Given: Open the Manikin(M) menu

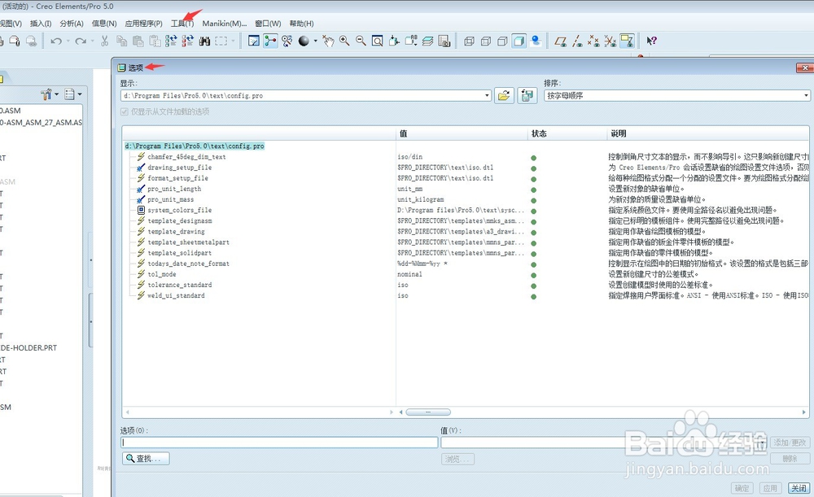Looking at the screenshot, I should click(225, 24).
